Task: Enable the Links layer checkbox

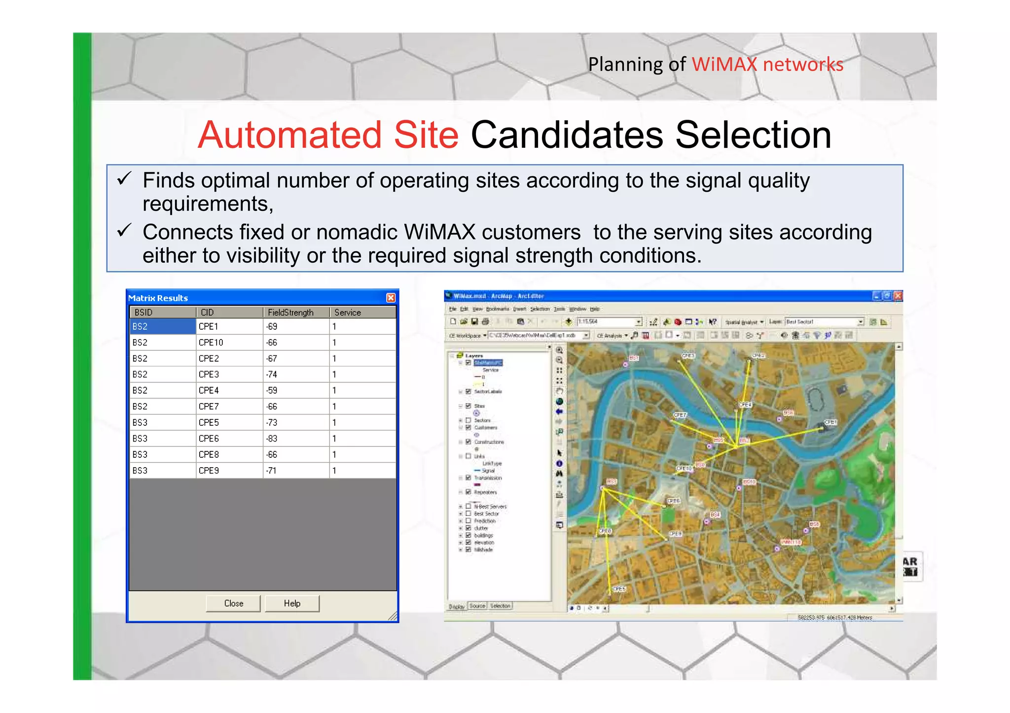Action: tap(469, 456)
